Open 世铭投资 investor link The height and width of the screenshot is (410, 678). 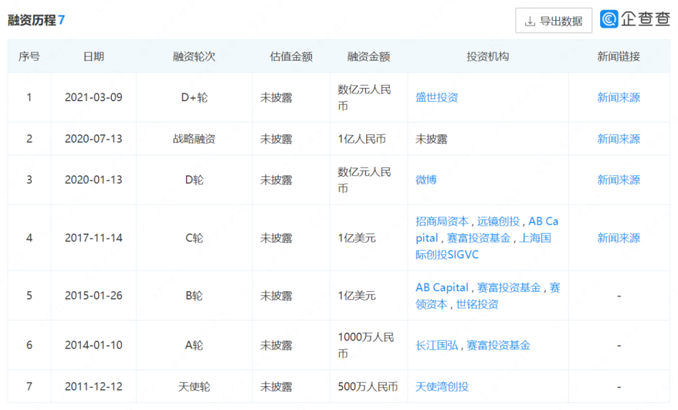click(x=477, y=304)
